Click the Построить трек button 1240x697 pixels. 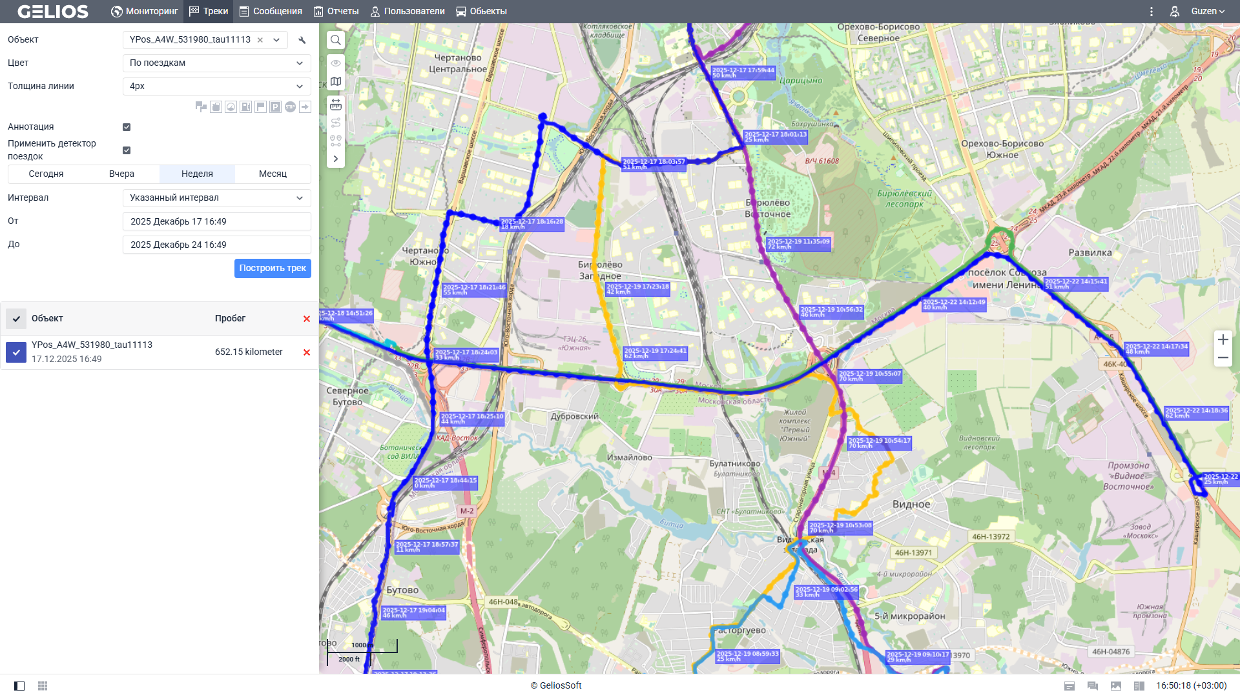pos(273,268)
